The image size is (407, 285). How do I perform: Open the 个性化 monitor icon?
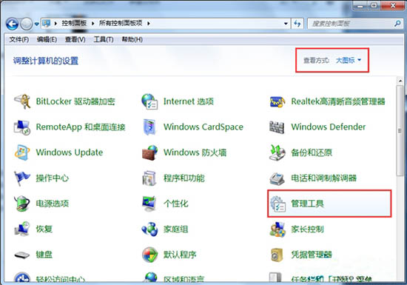[149, 204]
